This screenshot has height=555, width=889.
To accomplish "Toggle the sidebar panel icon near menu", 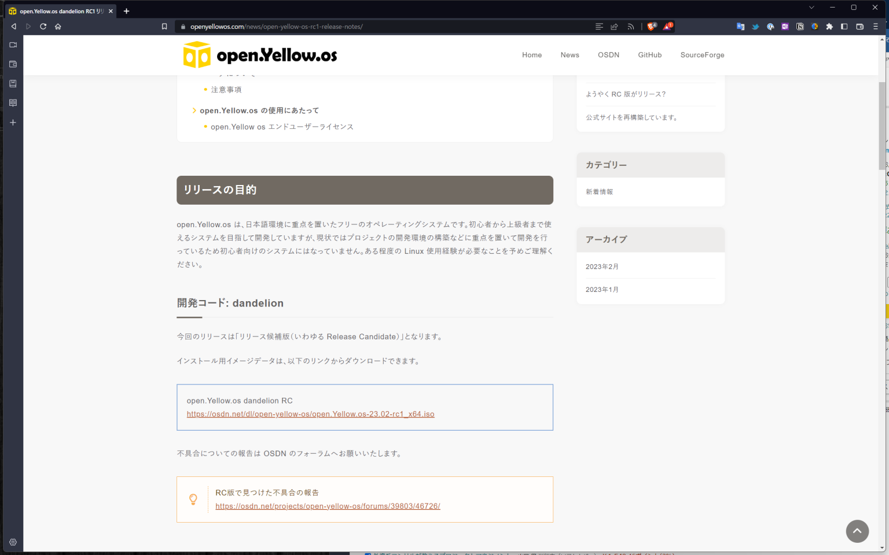I will tap(844, 26).
